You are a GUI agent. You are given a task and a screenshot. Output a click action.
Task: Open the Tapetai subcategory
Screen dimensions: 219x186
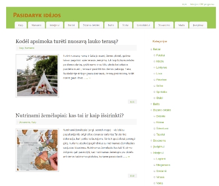160,135
